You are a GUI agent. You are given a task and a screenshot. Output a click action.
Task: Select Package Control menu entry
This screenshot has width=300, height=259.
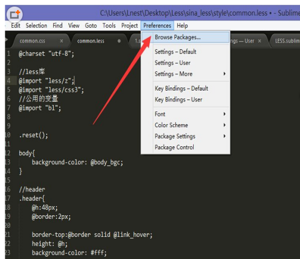pos(185,147)
